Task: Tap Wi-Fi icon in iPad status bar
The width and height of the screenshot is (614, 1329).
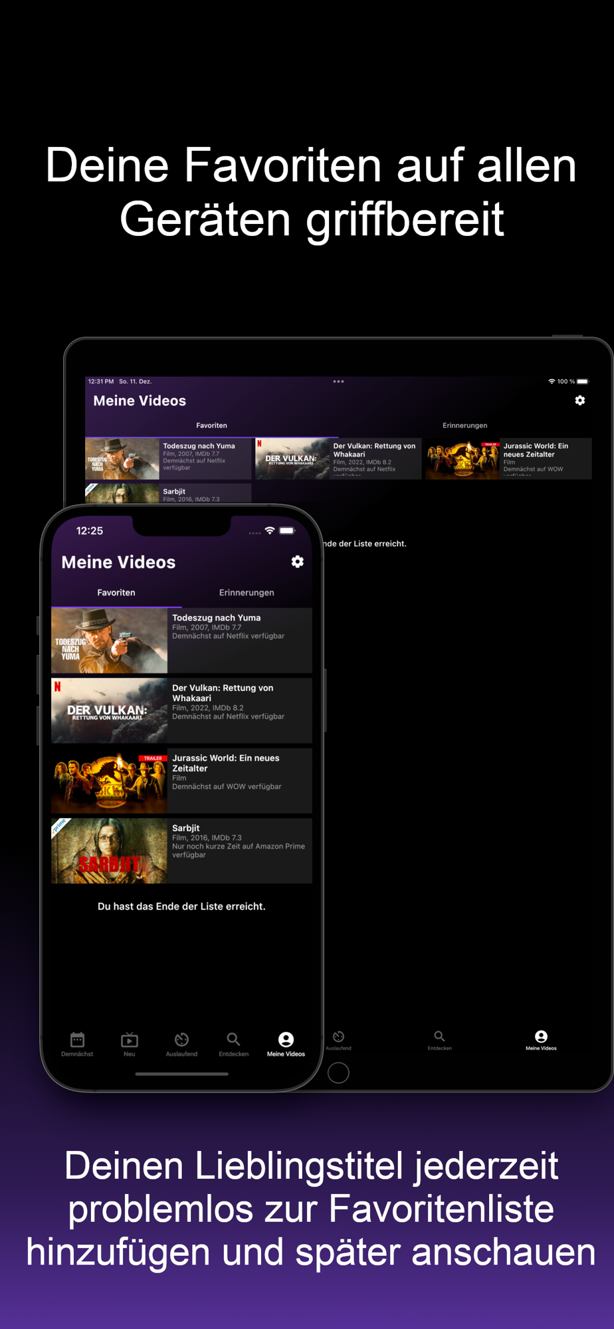Action: pos(552,381)
